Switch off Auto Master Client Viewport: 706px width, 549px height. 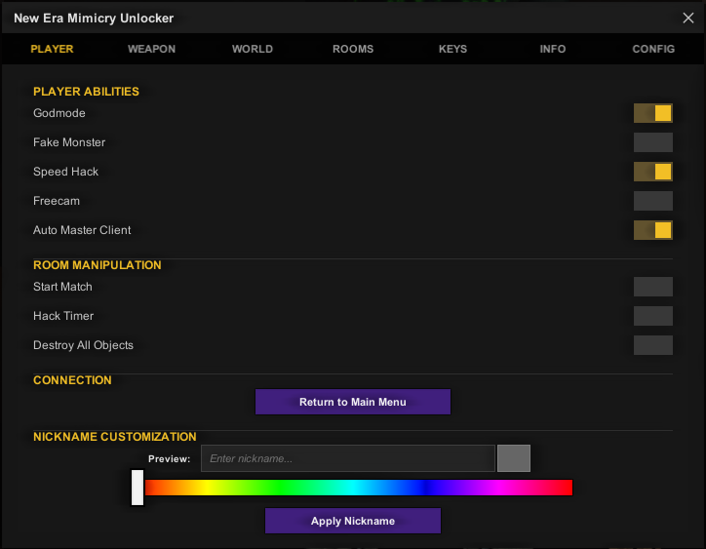click(x=653, y=230)
